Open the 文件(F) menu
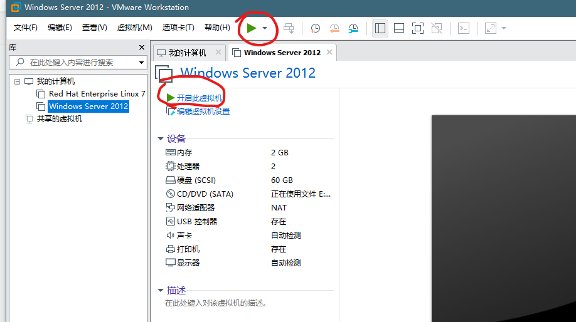576x322 pixels. click(25, 28)
